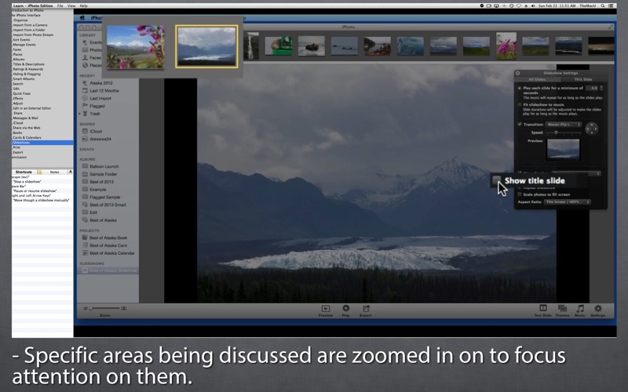Image resolution: width=628 pixels, height=392 pixels.
Task: Expand the Trash disclosure triangle
Action: [80, 114]
